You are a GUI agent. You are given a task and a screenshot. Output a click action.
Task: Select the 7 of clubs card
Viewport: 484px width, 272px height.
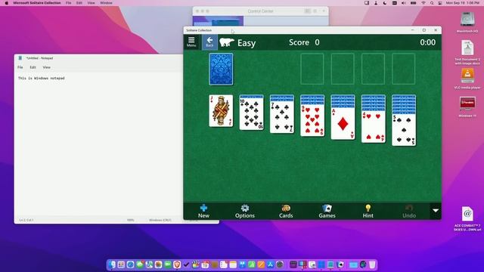[282, 117]
